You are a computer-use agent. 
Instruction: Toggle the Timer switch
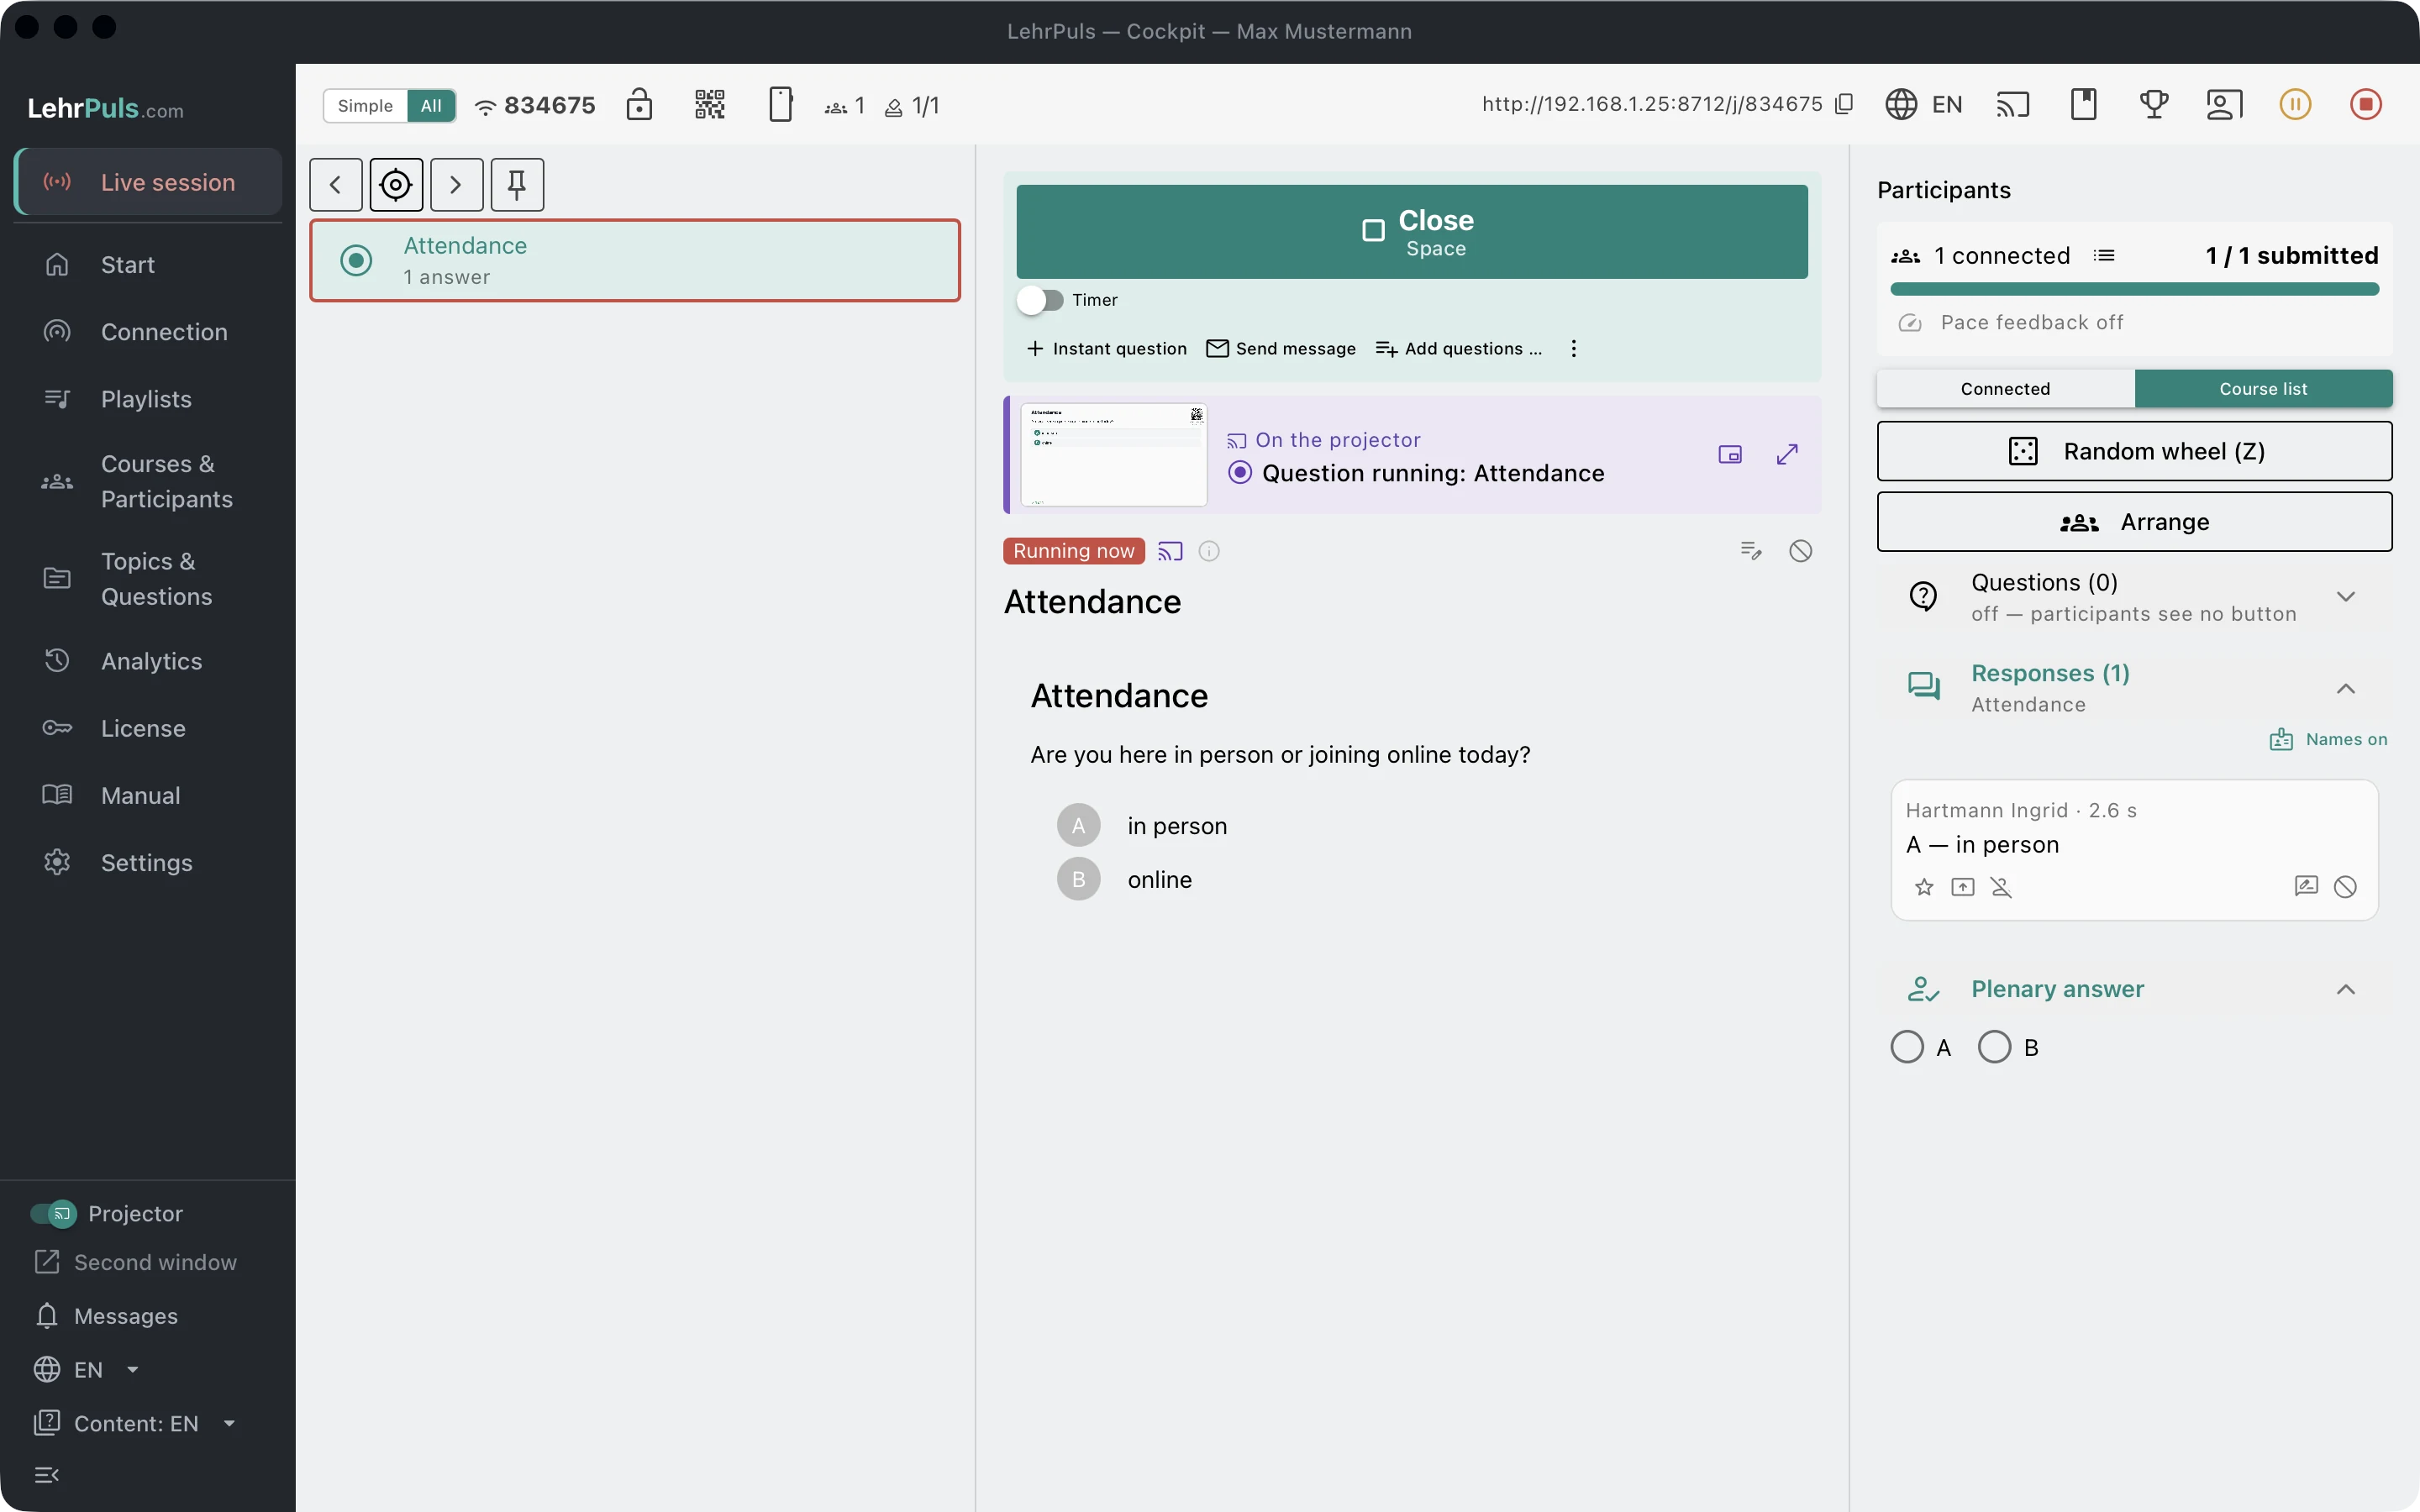(x=1040, y=300)
